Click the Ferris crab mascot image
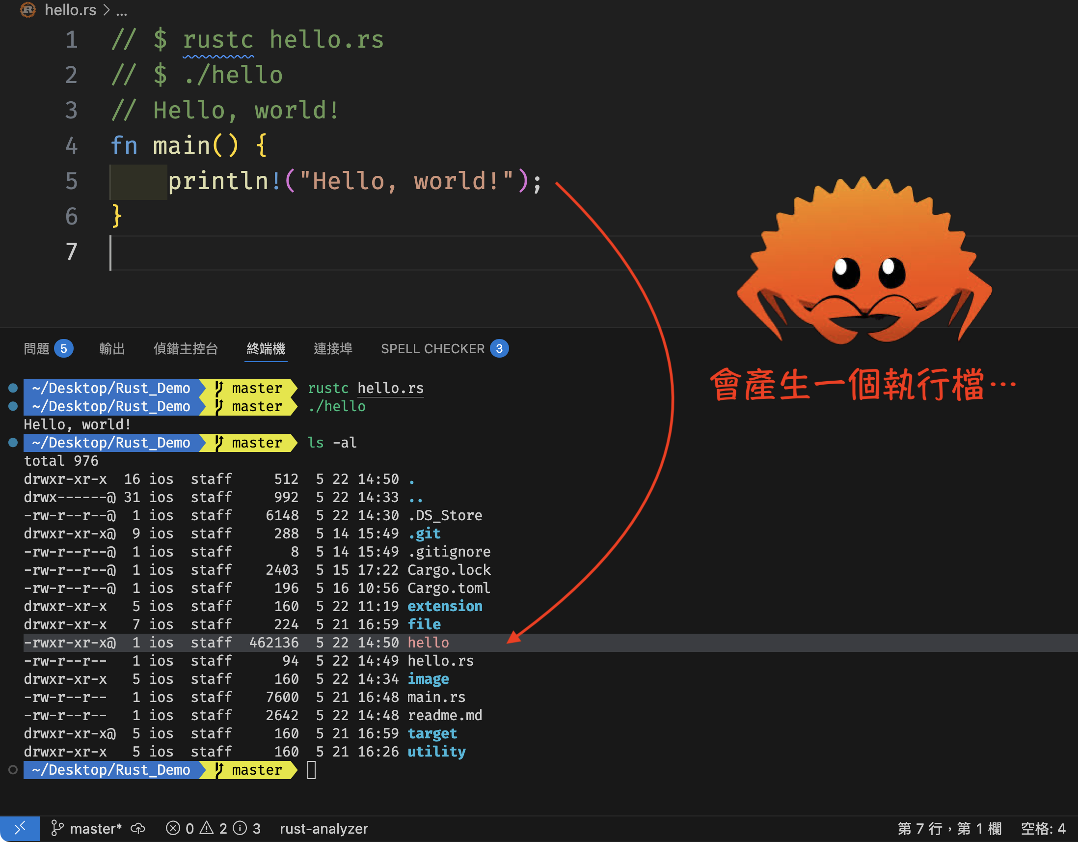Image resolution: width=1078 pixels, height=842 pixels. 865,260
